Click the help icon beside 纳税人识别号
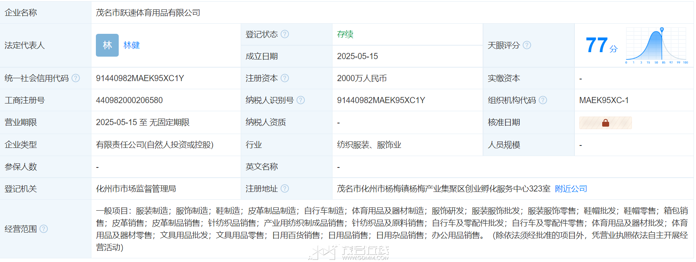 tap(301, 100)
